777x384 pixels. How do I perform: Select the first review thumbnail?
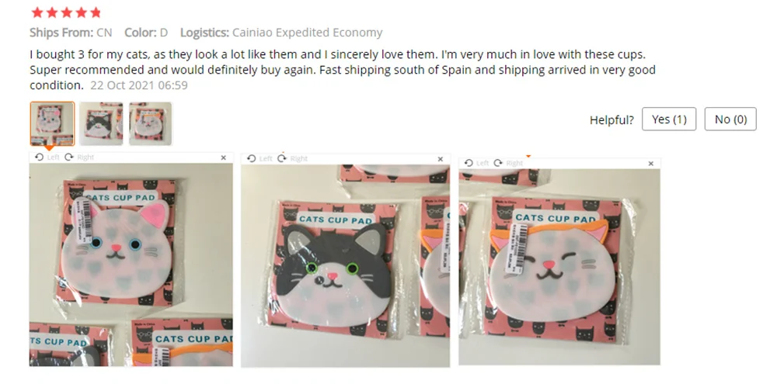tap(52, 123)
